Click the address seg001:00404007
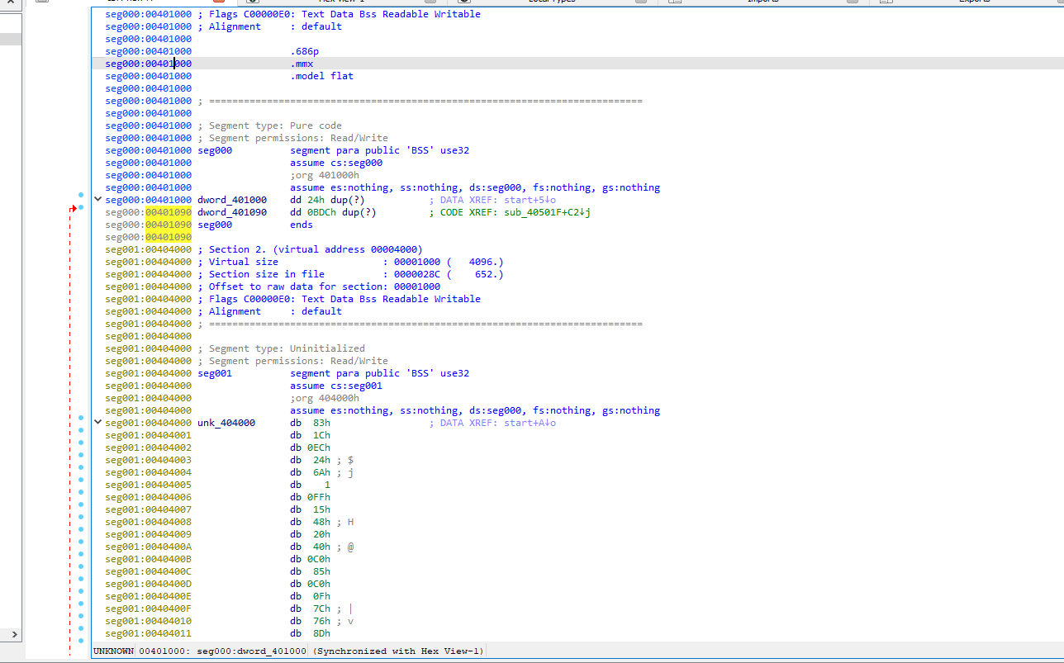 pyautogui.click(x=149, y=509)
